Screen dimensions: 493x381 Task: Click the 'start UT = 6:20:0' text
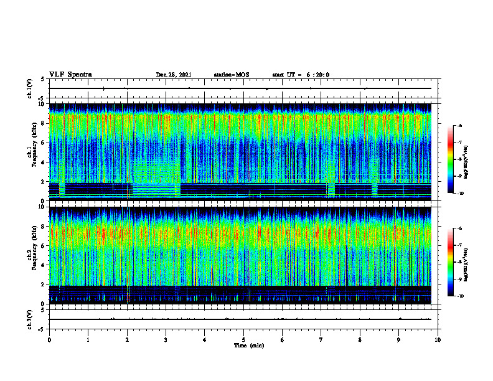(301, 75)
